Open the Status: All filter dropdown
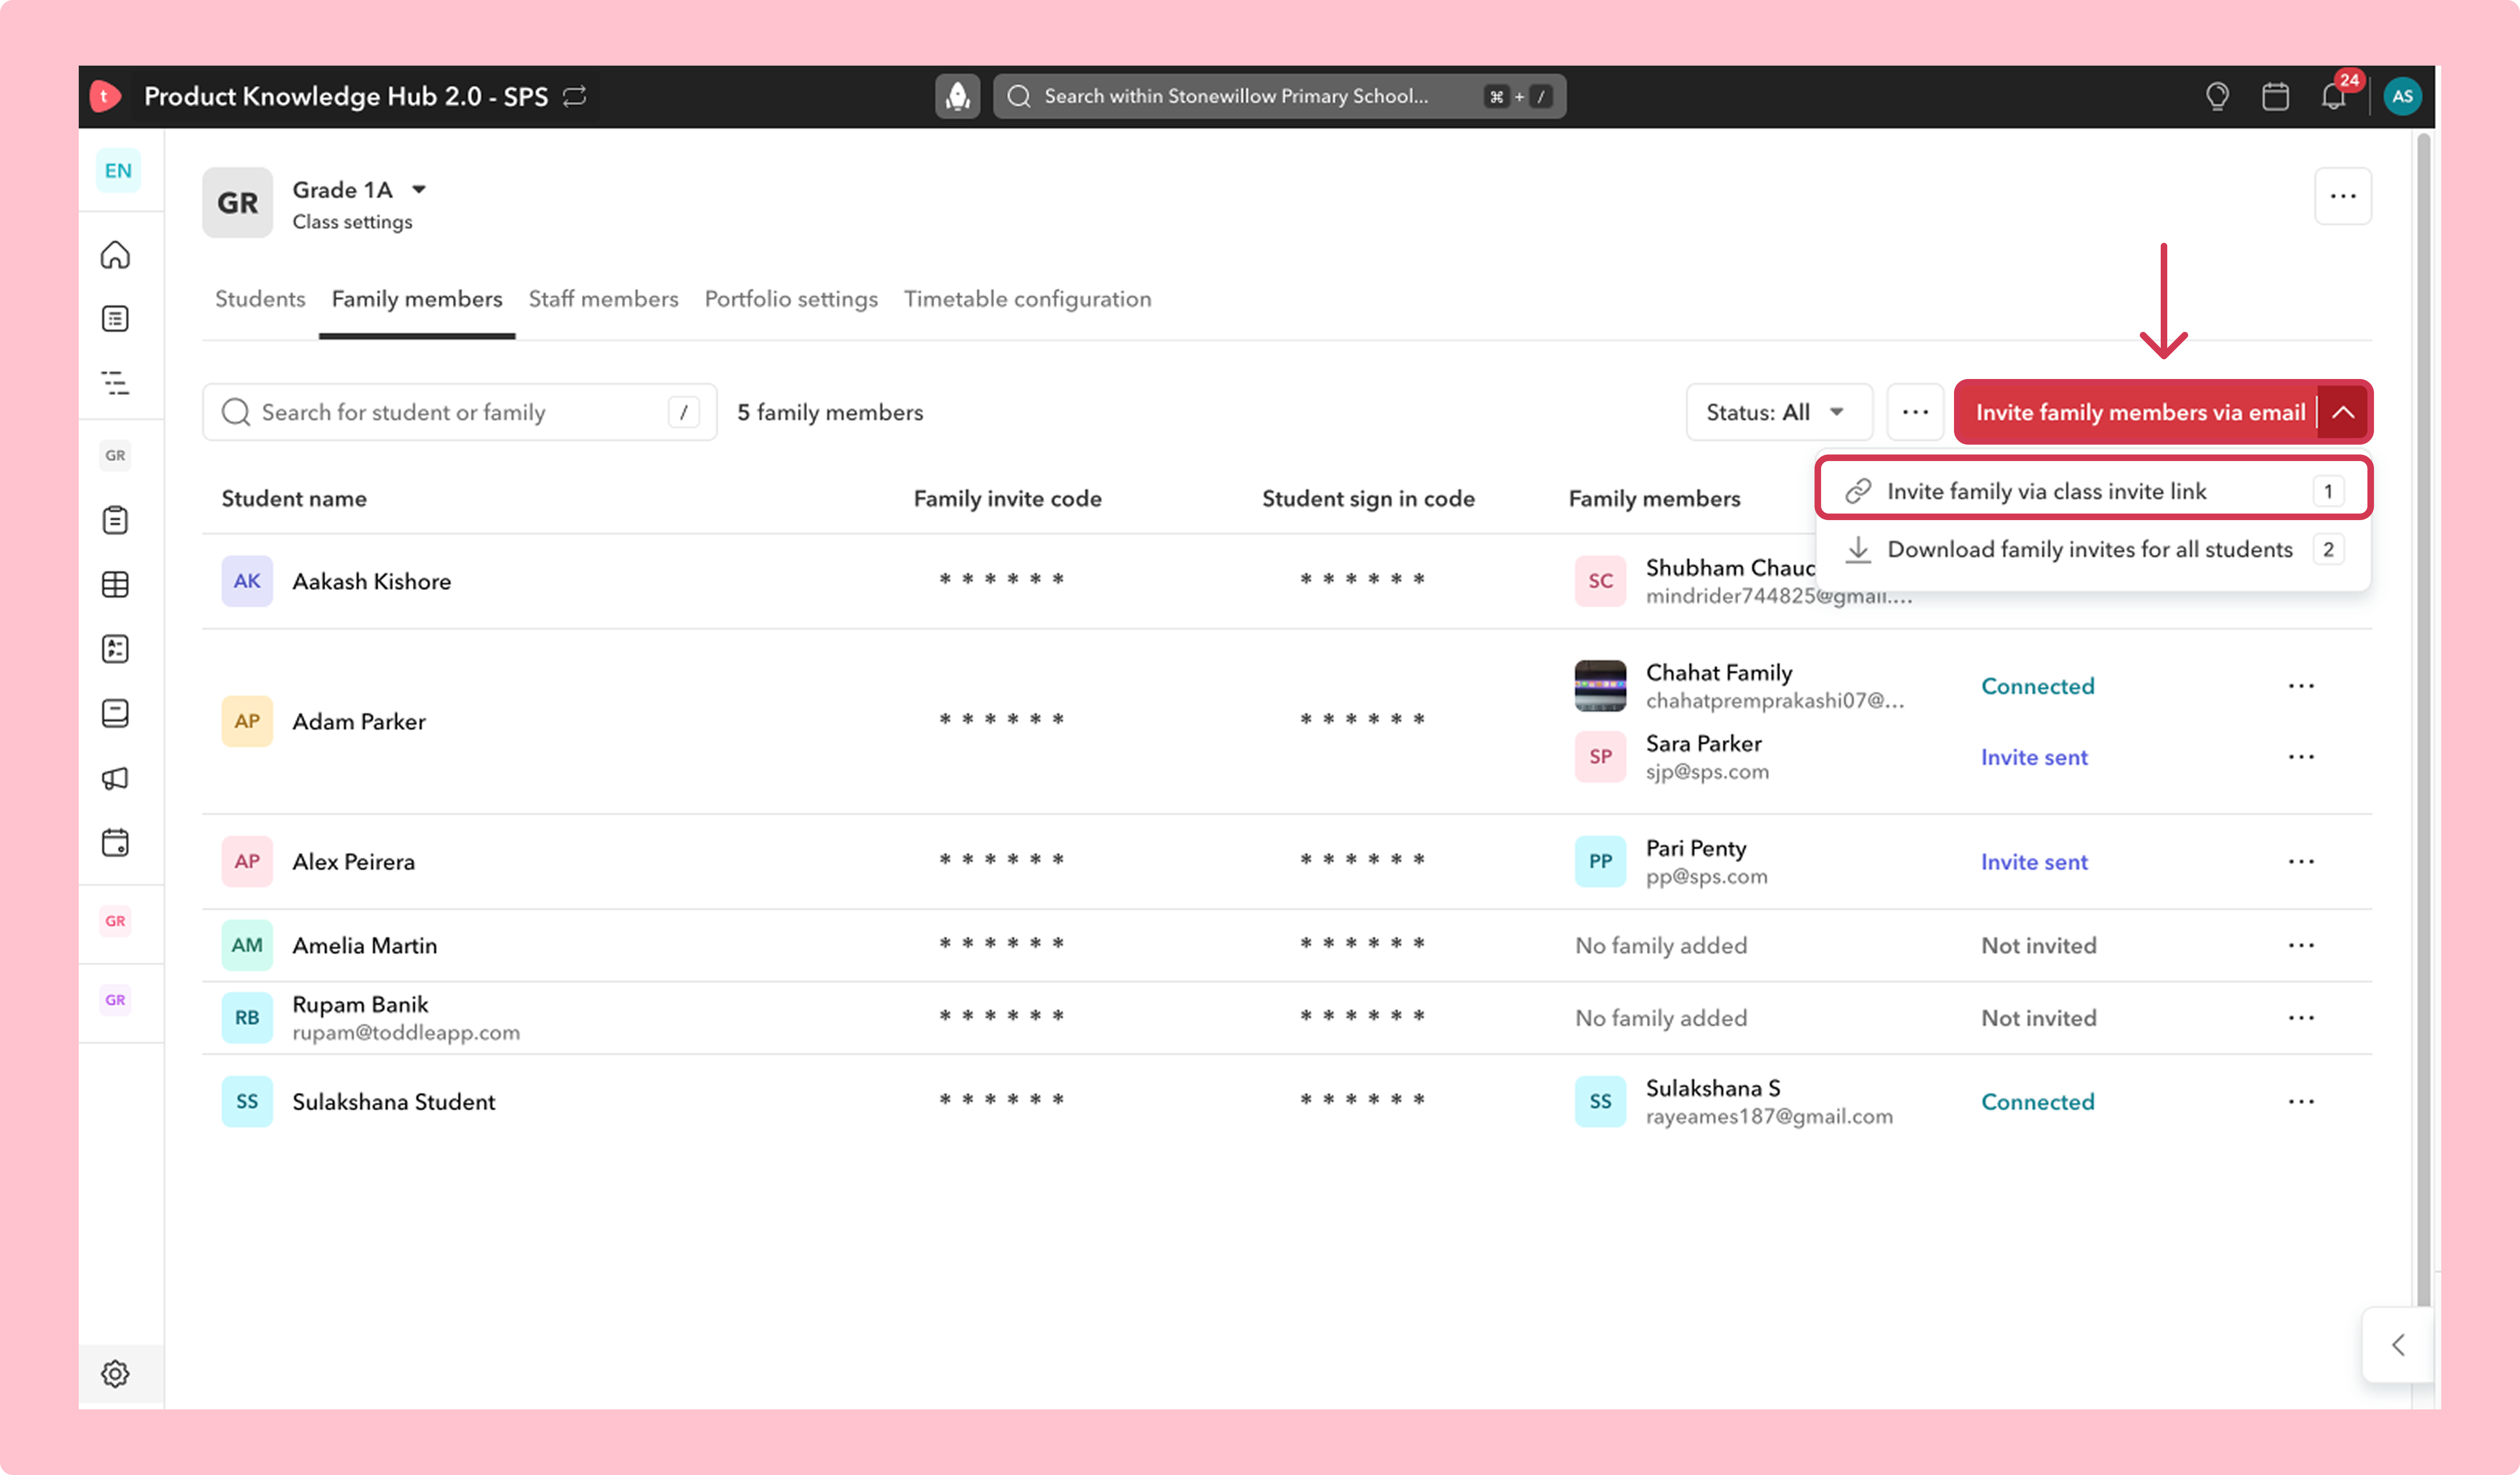The height and width of the screenshot is (1475, 2520). (1778, 412)
